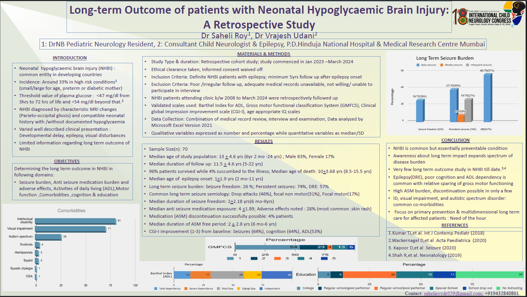Click the phone number +919432840801

pyautogui.click(x=502, y=293)
